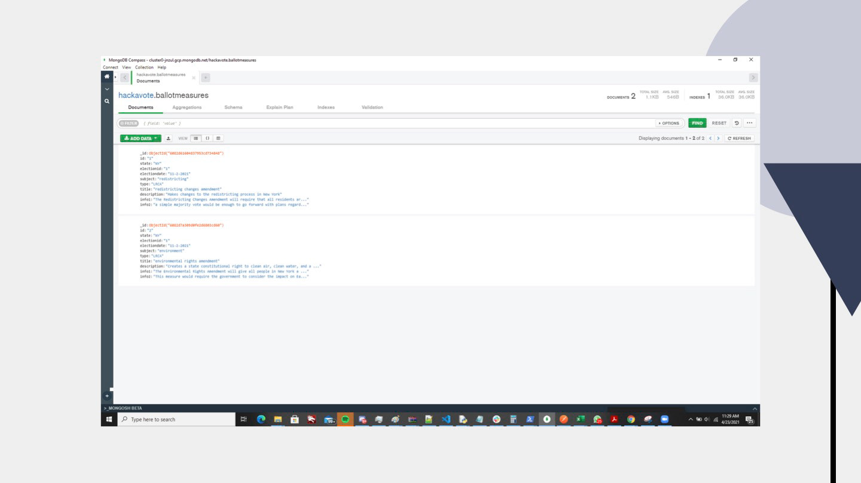
Task: Click the export collection icon
Action: [x=169, y=138]
